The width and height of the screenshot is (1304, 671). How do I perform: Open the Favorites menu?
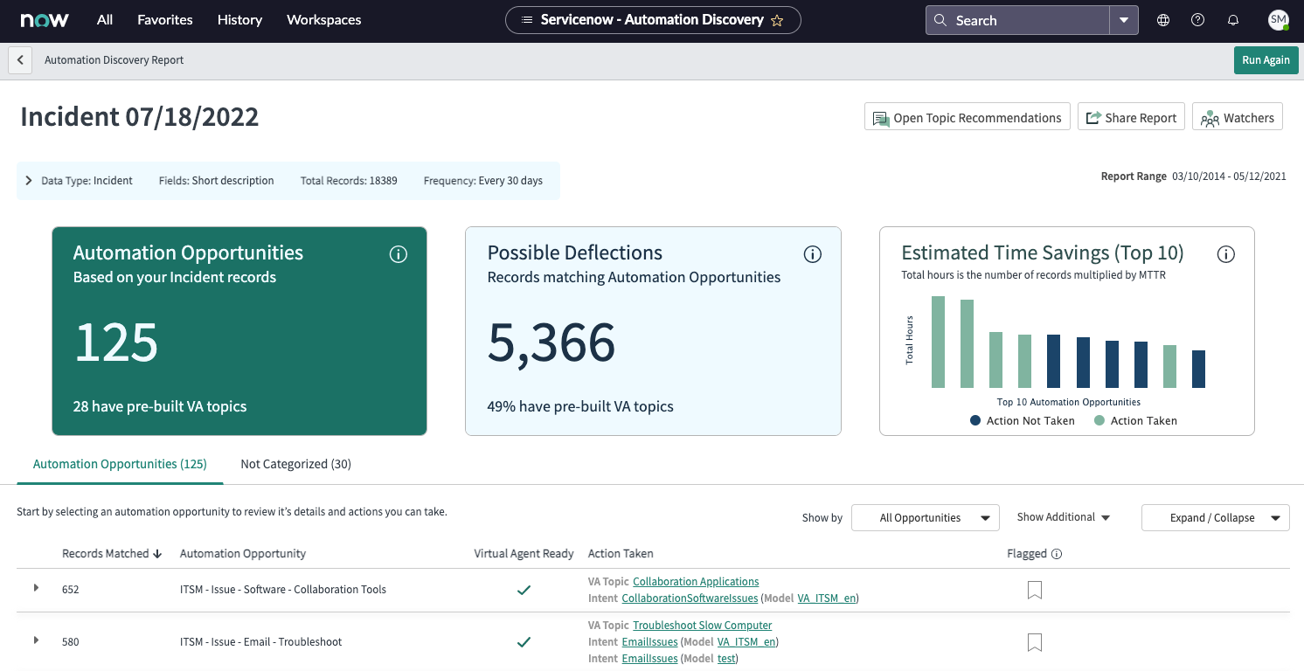coord(165,19)
